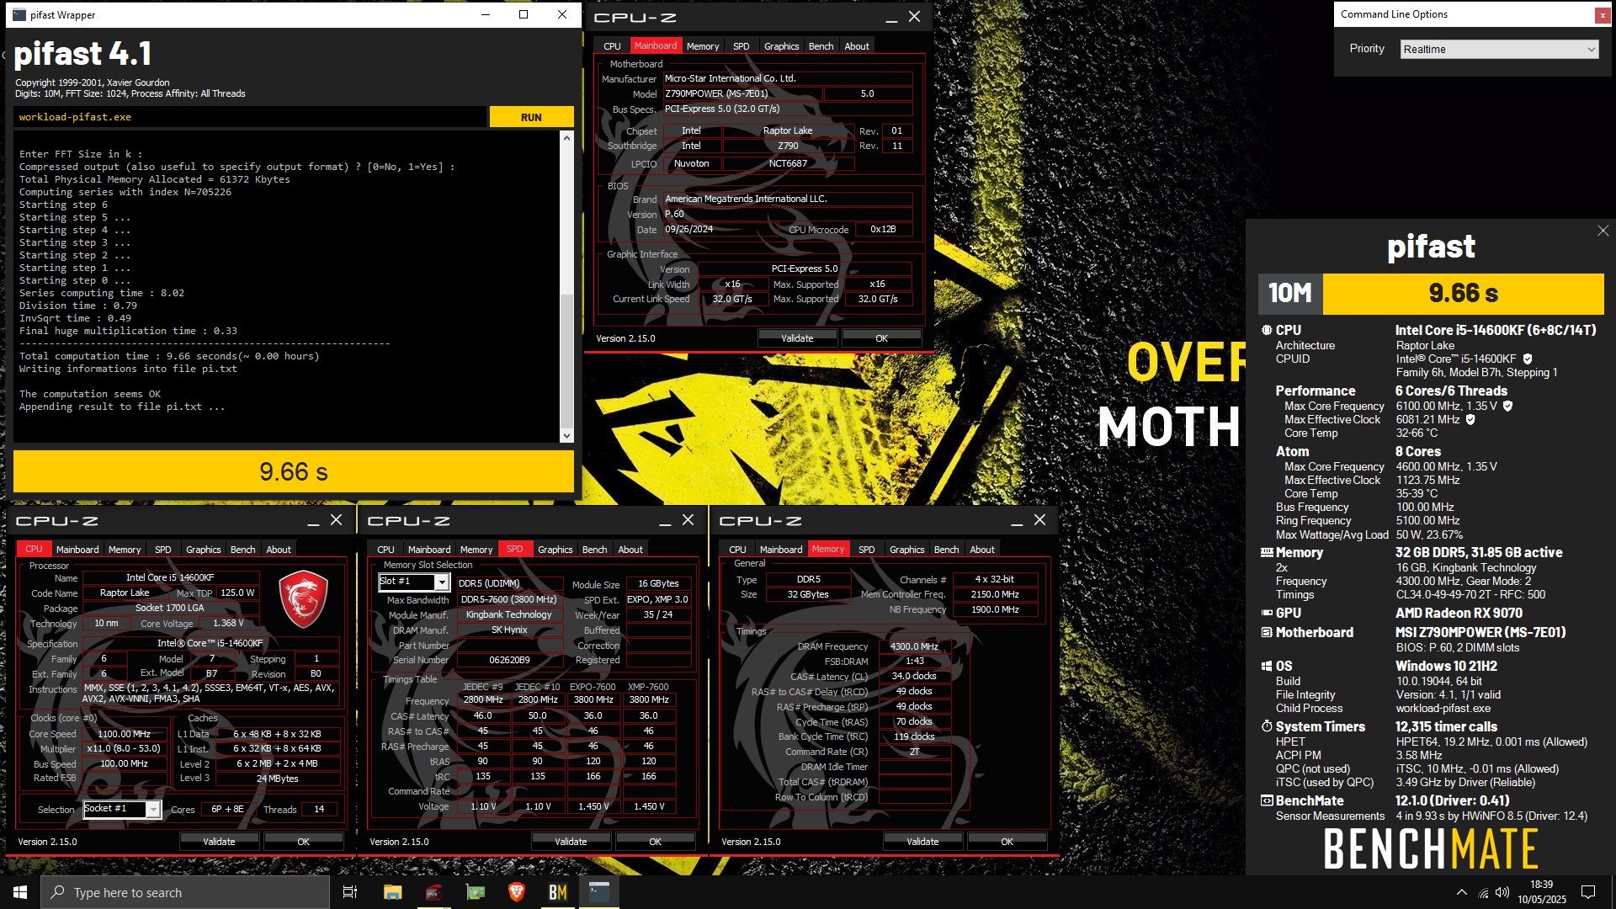Show hidden tray icons chevron
This screenshot has height=909, width=1616.
1462,892
